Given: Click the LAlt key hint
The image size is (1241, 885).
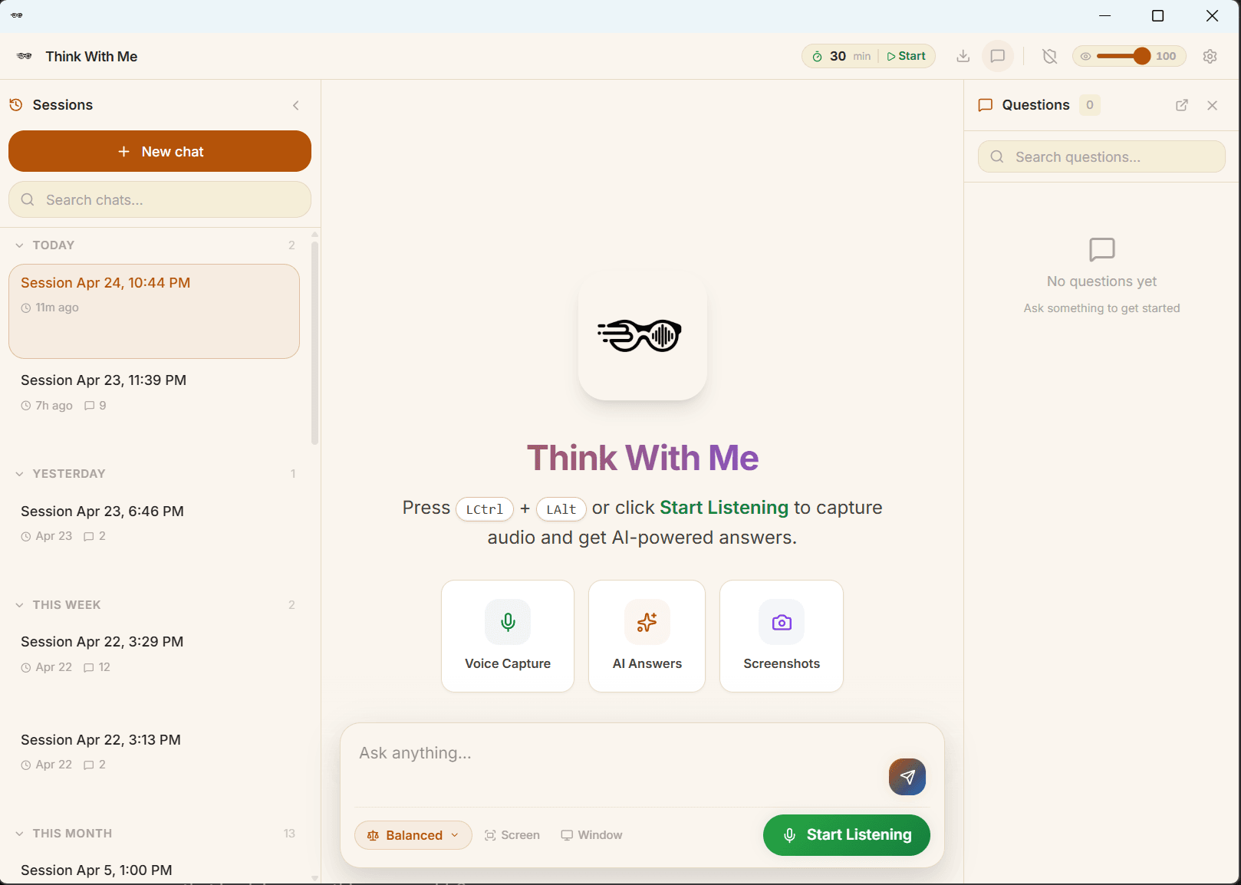Looking at the screenshot, I should pos(561,509).
